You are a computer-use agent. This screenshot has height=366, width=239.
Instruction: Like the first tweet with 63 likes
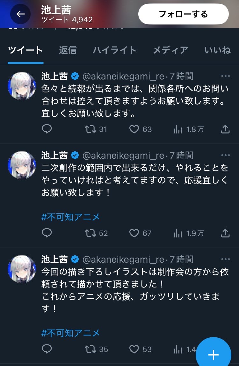(x=134, y=129)
